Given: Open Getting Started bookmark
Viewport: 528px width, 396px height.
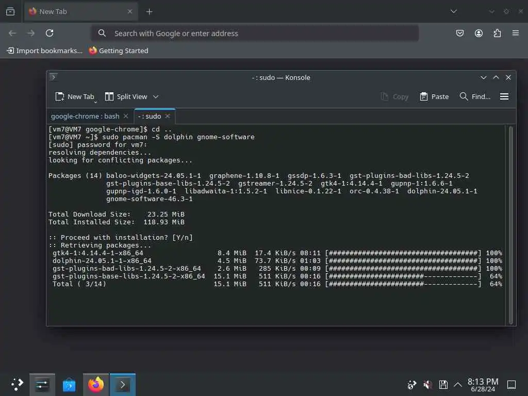Looking at the screenshot, I should 119,51.
